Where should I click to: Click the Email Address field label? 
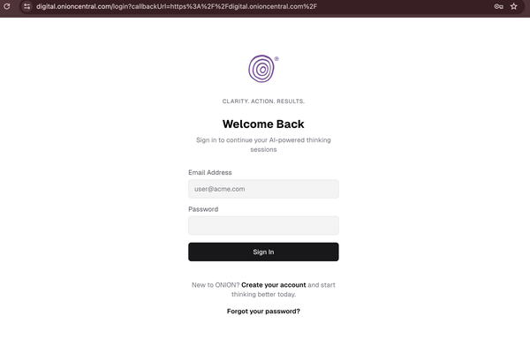210,173
